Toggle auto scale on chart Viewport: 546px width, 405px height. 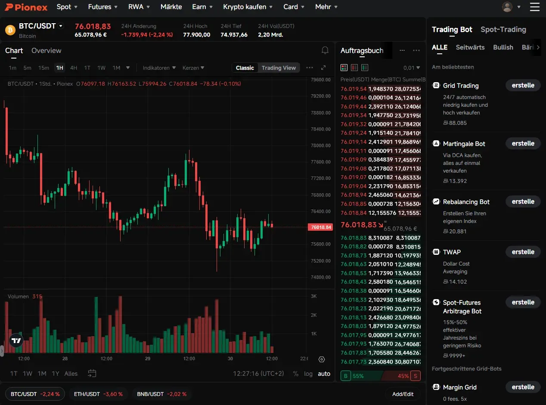324,374
